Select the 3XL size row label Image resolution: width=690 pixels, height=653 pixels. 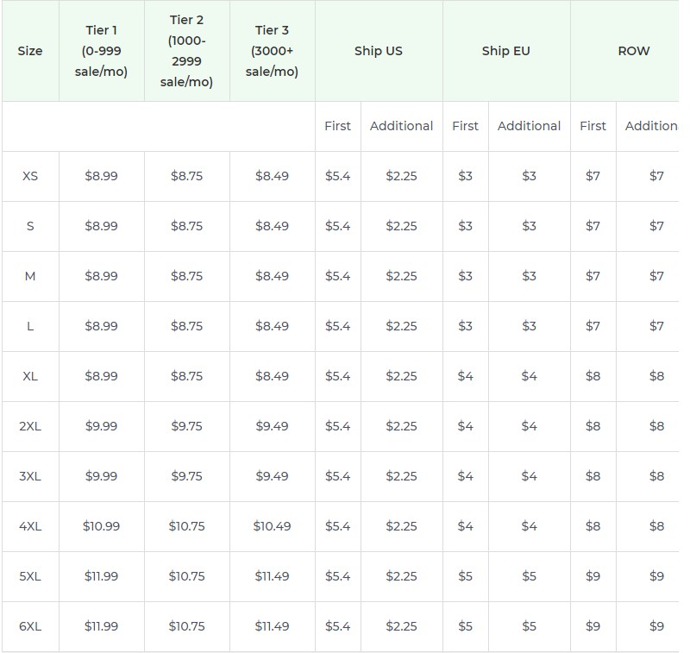(x=30, y=476)
